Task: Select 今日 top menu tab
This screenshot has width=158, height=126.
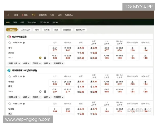Action: [x=33, y=15]
